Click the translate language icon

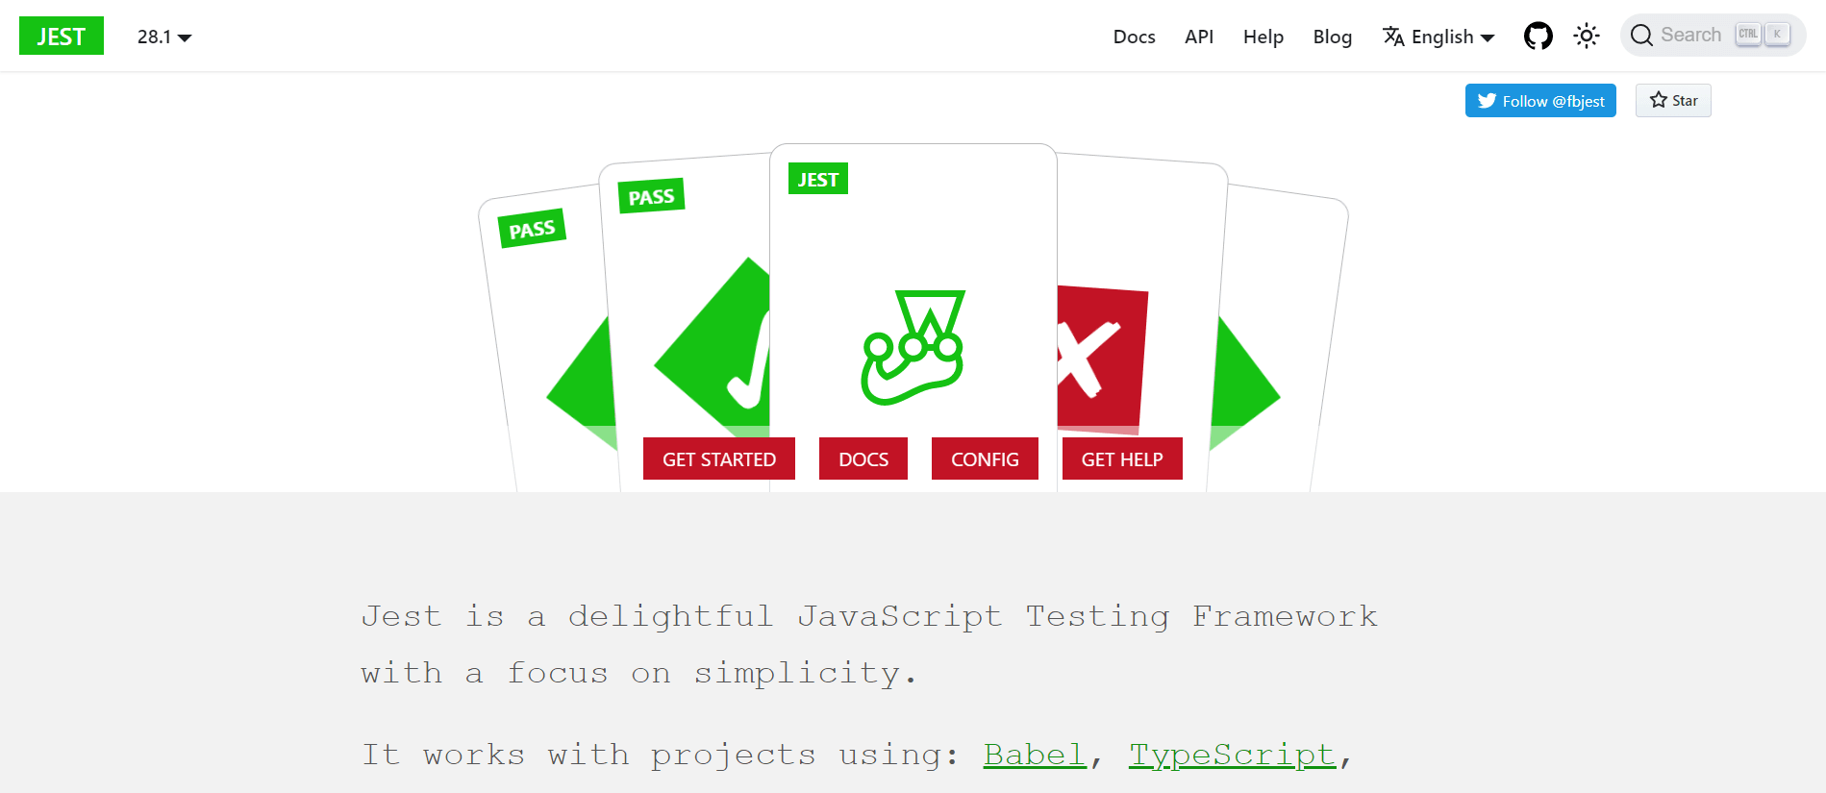tap(1393, 37)
